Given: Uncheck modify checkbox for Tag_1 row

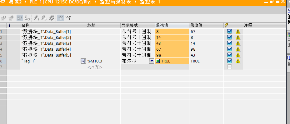Looking at the screenshot, I should pyautogui.click(x=229, y=61).
